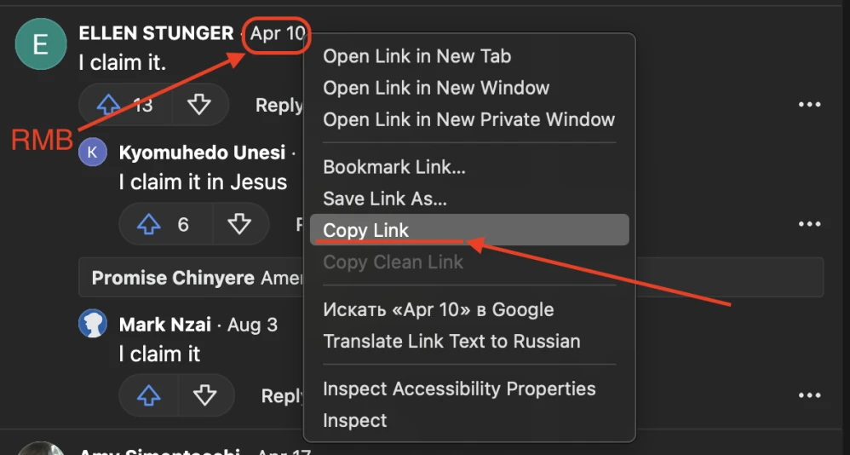Screen dimensions: 850x455
Task: Downvote Mark Nzai's comment
Action: click(x=204, y=395)
